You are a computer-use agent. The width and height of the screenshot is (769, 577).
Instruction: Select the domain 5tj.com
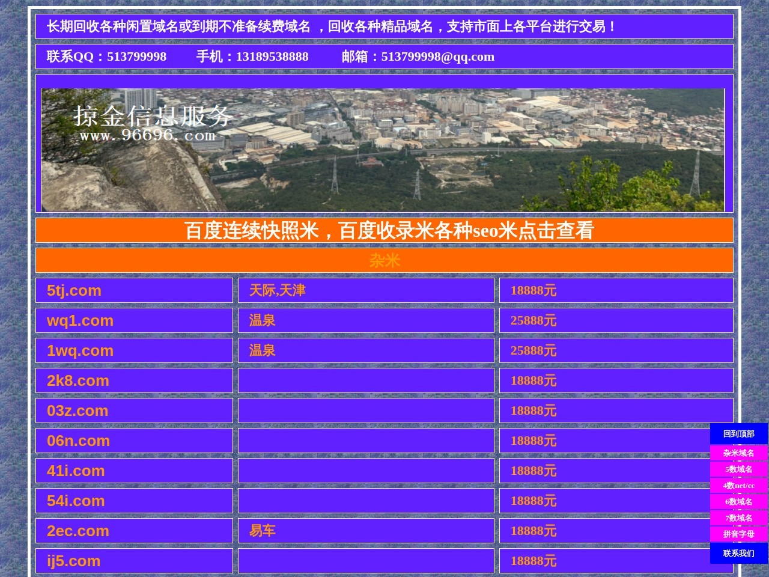[x=74, y=290]
